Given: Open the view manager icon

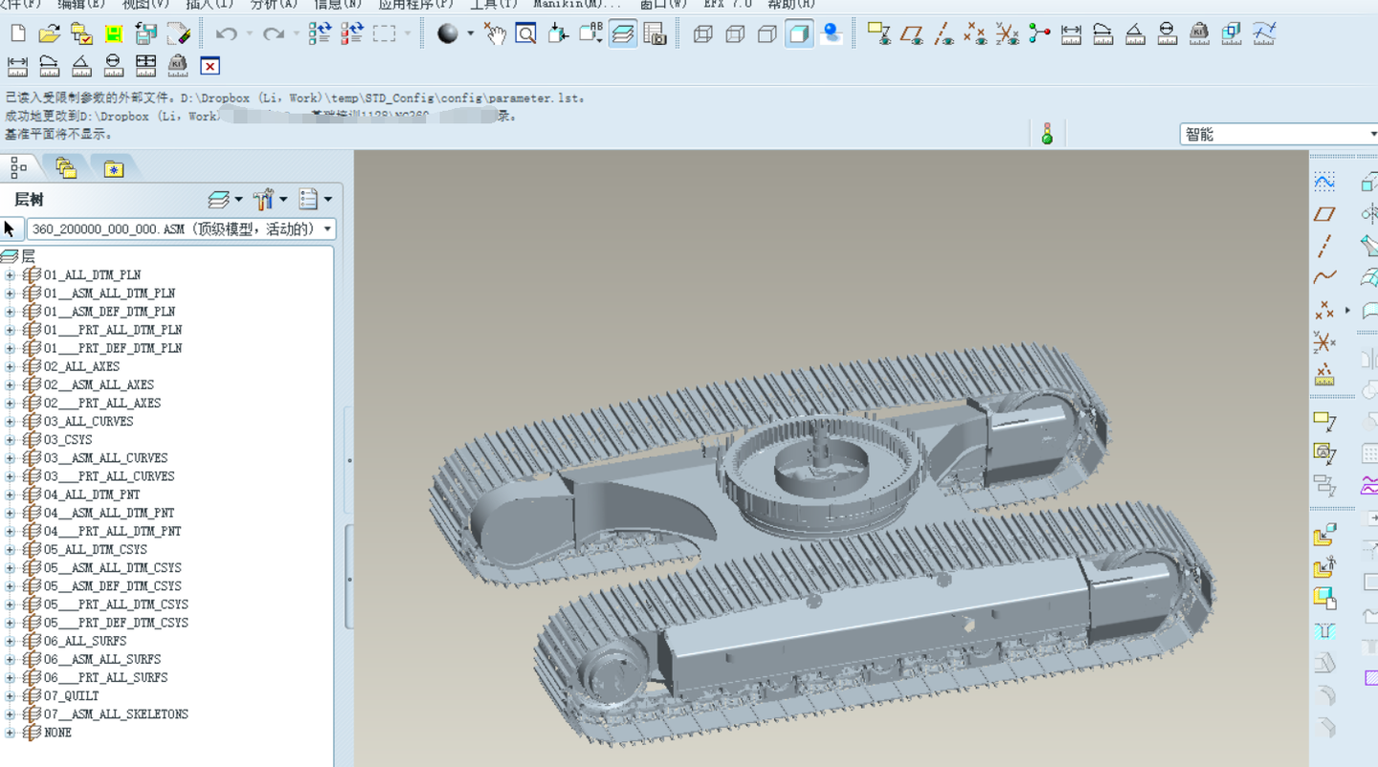Looking at the screenshot, I should pyautogui.click(x=655, y=34).
